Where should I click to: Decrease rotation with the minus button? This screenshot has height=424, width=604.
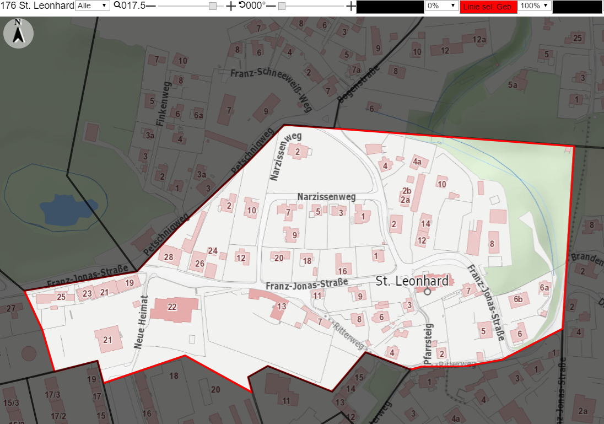tap(271, 6)
